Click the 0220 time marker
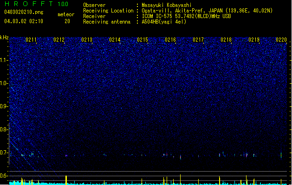Viewport: 292px width, 185px height. [281, 40]
